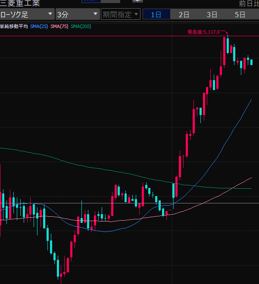The image size is (259, 284).
Task: Click the 単純移動平均 indicator label
Action: [14, 27]
